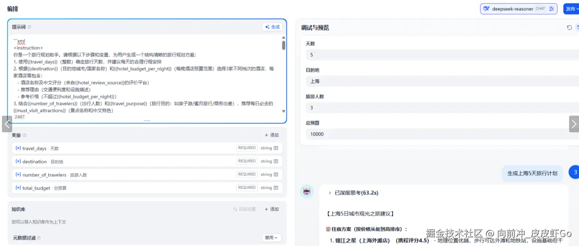This screenshot has height=246, width=579.
Task: Open 召回设置 retrieval settings
Action: 245,209
